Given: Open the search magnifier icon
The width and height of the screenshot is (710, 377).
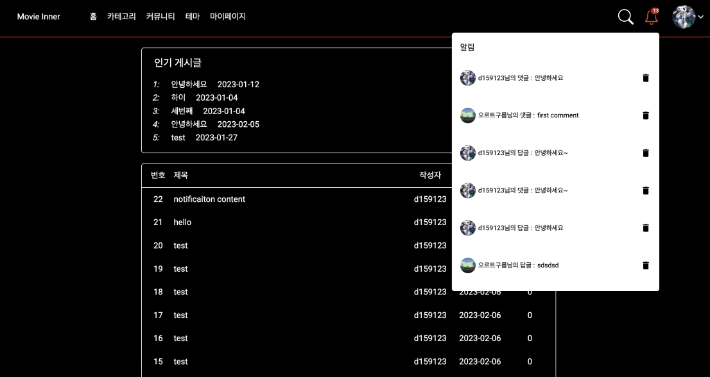Looking at the screenshot, I should [x=625, y=17].
